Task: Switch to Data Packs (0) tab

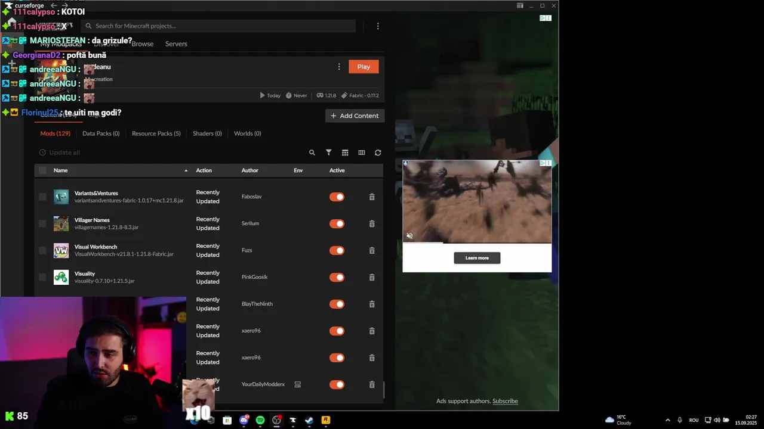Action: pyautogui.click(x=101, y=133)
